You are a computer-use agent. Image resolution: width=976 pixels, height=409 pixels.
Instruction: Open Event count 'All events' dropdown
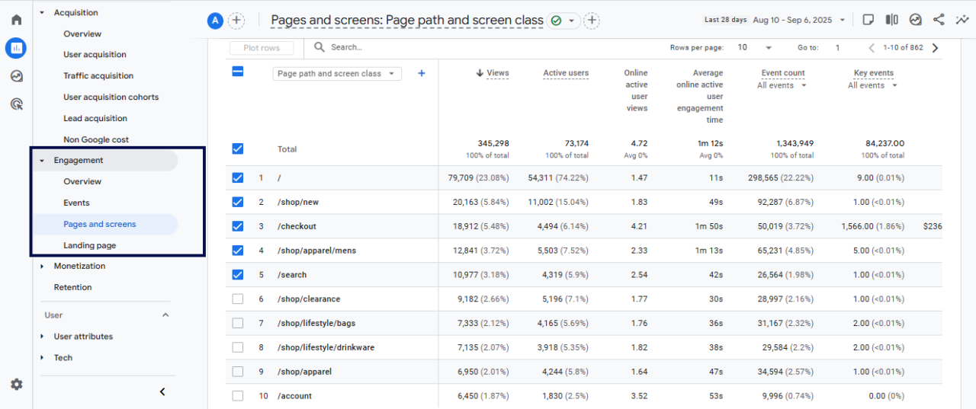coord(782,85)
